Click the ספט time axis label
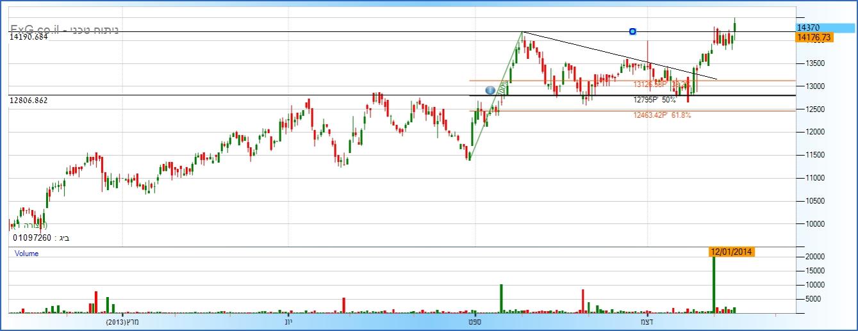Image resolution: width=858 pixels, height=331 pixels. pyautogui.click(x=475, y=322)
